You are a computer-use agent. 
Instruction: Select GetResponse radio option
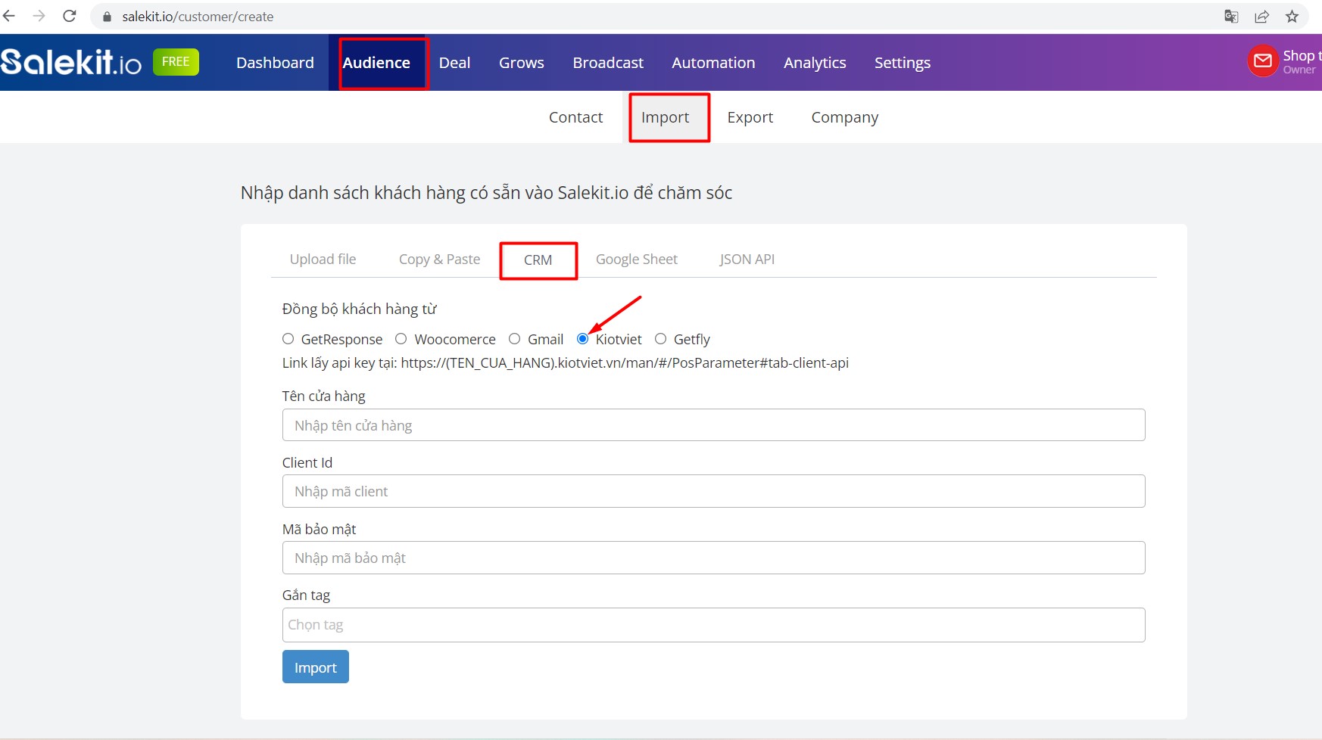288,339
